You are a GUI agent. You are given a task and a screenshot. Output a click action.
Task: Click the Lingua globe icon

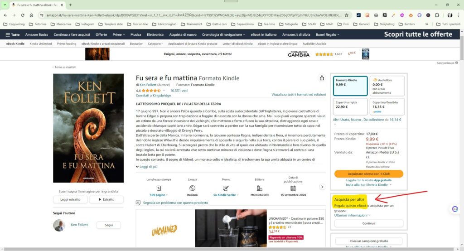pos(192,188)
